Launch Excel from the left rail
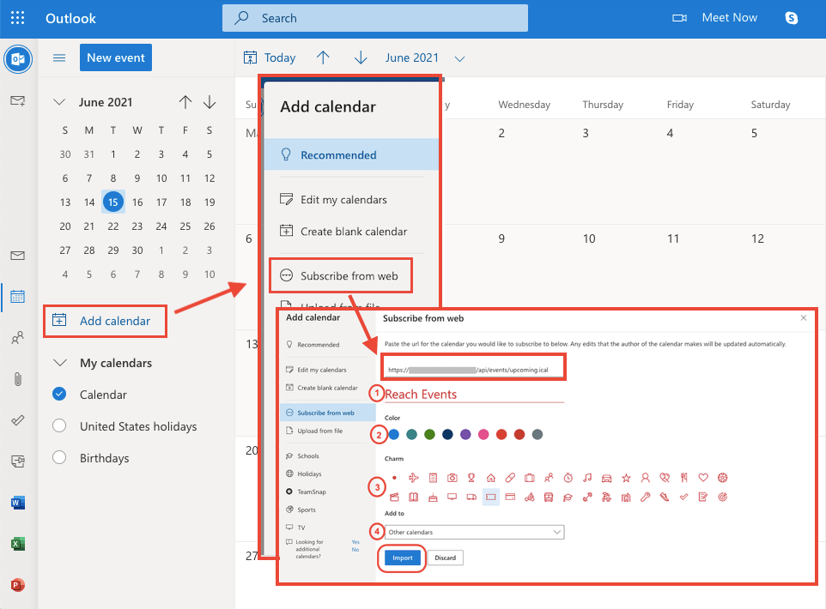 [x=17, y=544]
